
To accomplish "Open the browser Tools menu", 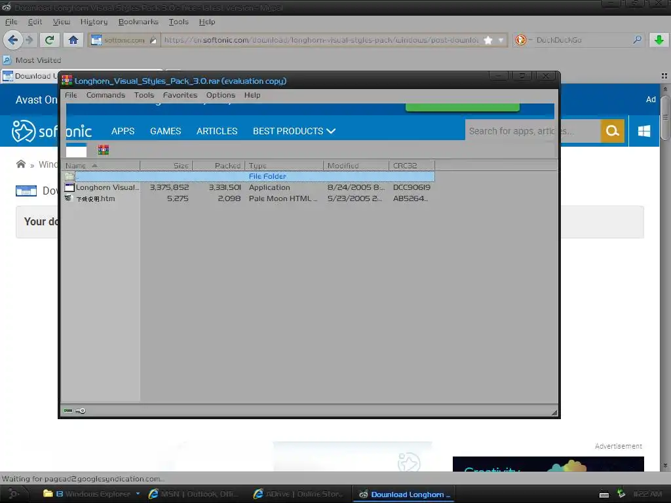I will [x=178, y=22].
